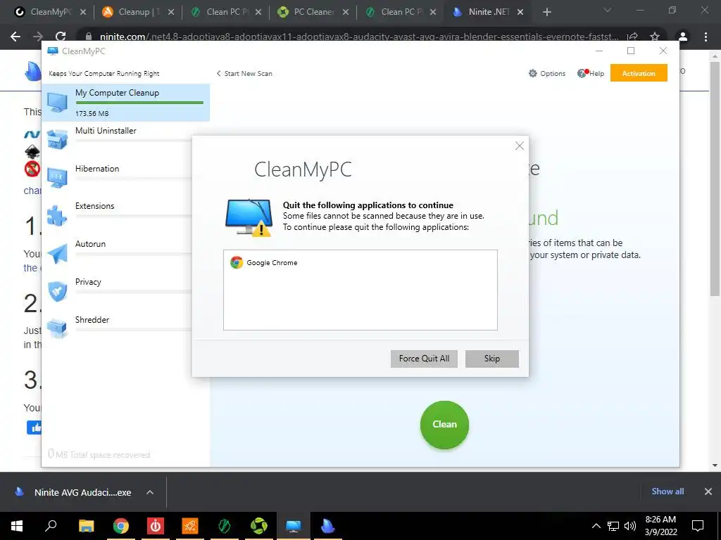Image resolution: width=721 pixels, height=540 pixels.
Task: Click CleanMyPC icon in taskbar
Action: coord(294,526)
